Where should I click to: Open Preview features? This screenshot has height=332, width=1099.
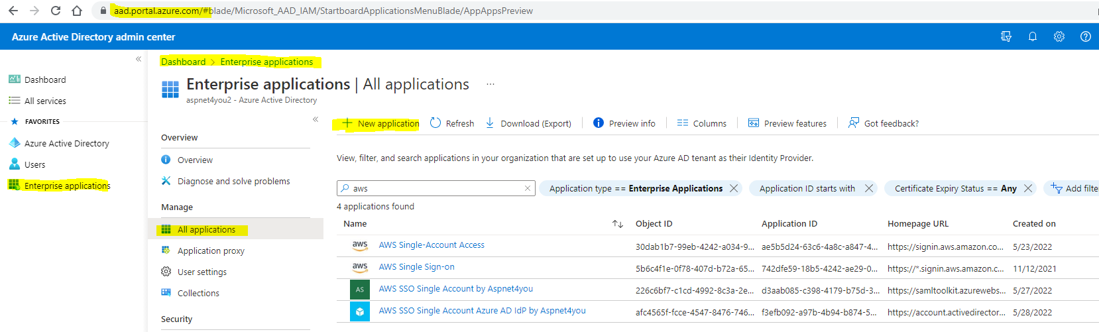[x=787, y=123]
